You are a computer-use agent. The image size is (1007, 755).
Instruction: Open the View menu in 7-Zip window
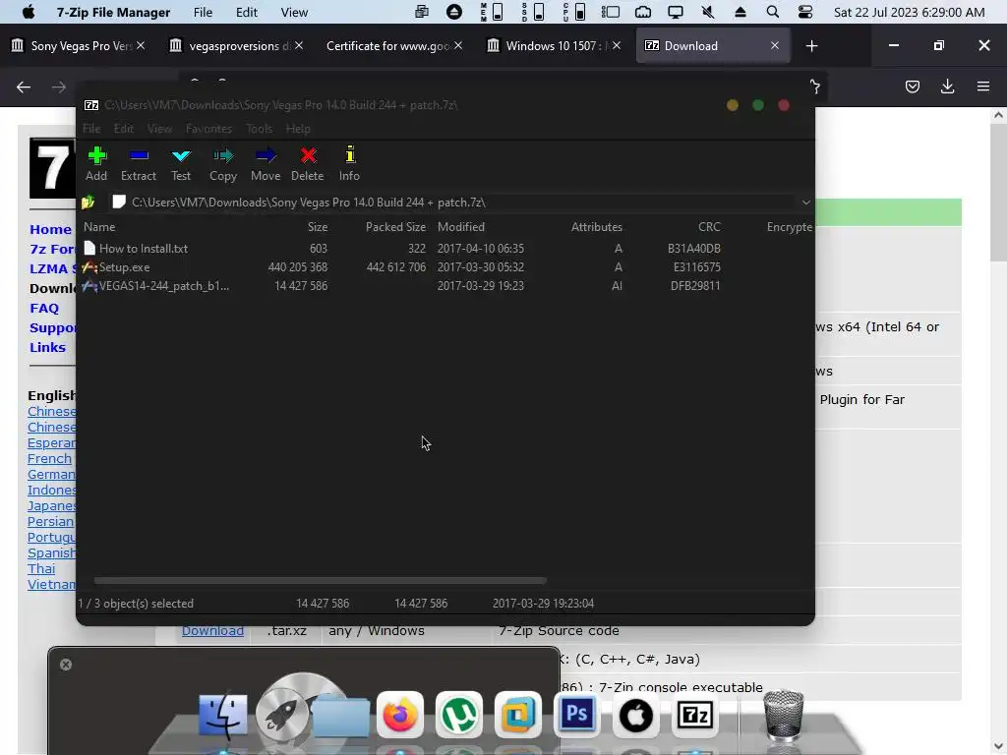[159, 129]
